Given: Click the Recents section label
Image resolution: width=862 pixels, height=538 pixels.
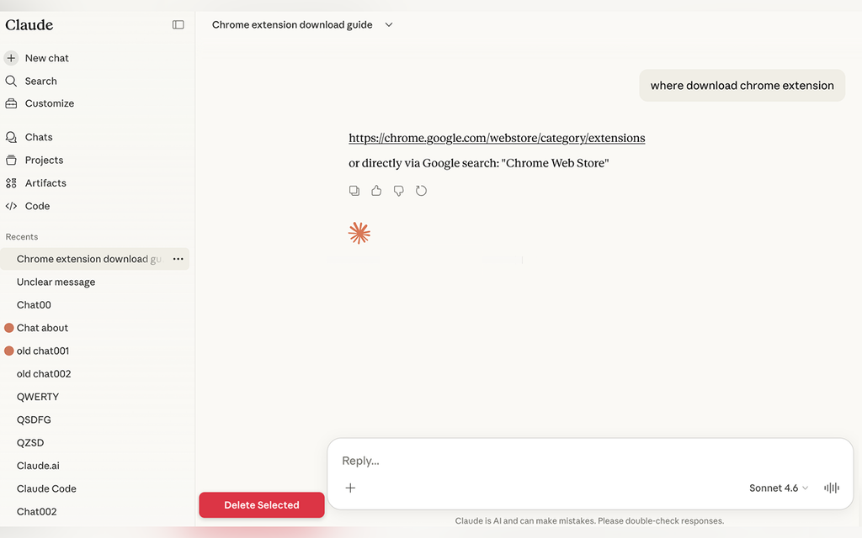Looking at the screenshot, I should pos(22,237).
